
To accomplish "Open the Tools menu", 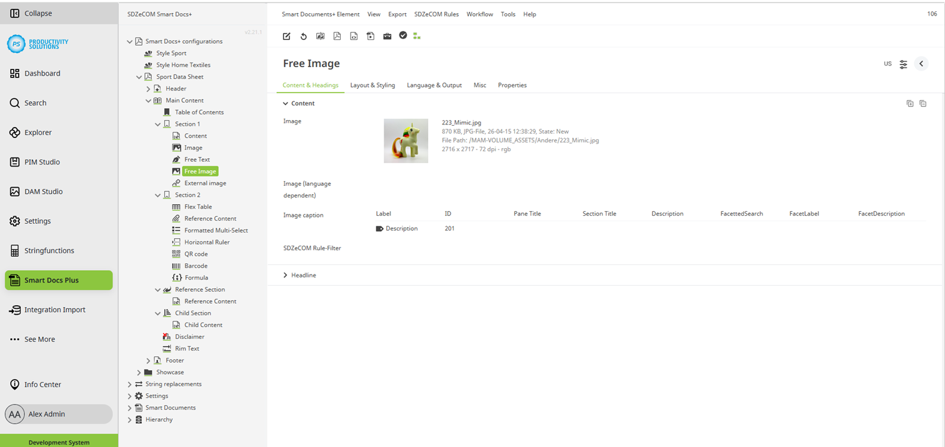I will [508, 14].
